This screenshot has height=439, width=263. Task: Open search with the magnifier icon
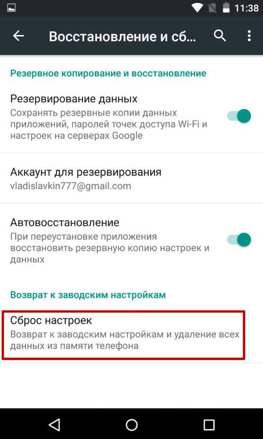pos(220,36)
